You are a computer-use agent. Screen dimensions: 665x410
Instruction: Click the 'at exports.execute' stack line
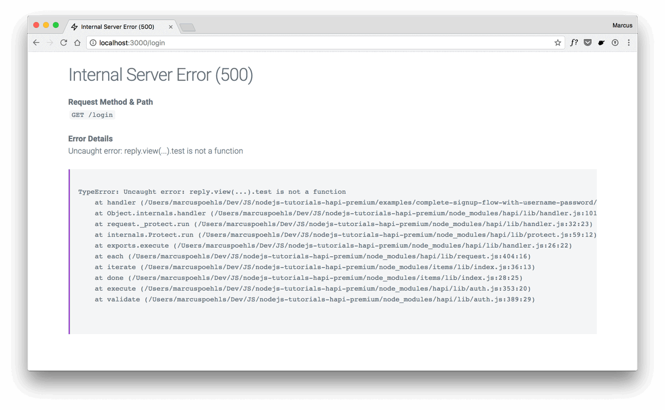click(x=333, y=245)
